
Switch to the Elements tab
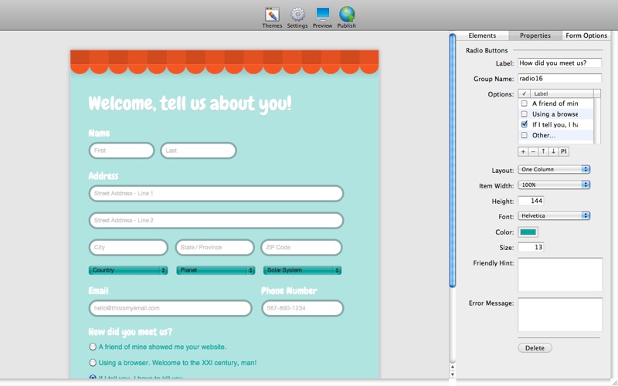point(482,36)
